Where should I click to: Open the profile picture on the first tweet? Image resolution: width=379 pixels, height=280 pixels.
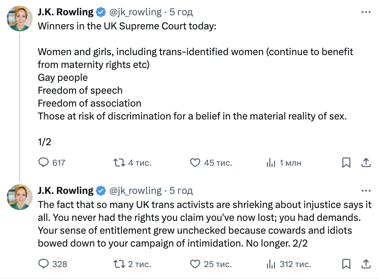(x=20, y=19)
